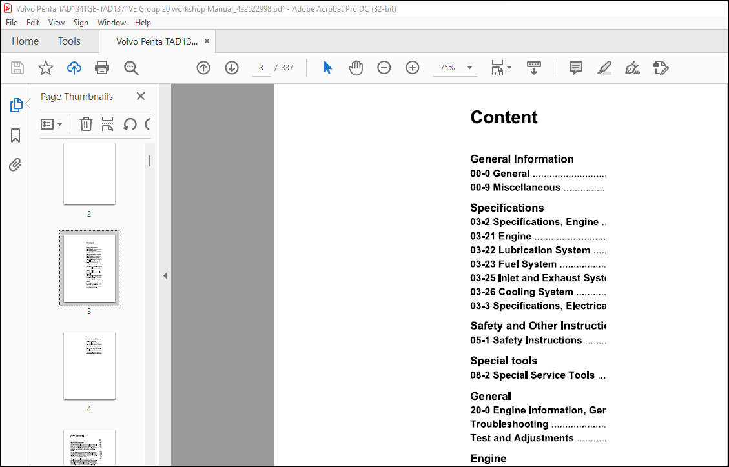
Task: Click the Troubleshooting contents entry
Action: [x=537, y=424]
